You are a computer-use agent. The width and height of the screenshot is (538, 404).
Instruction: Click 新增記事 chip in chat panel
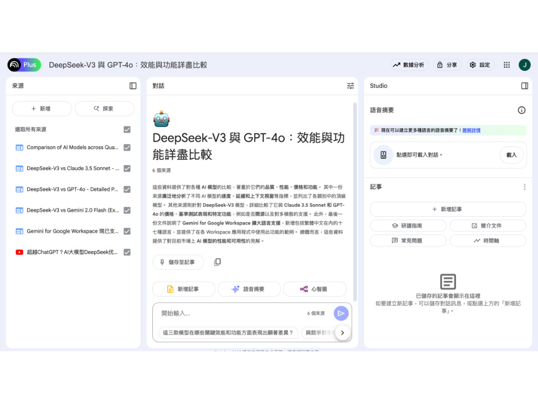pyautogui.click(x=183, y=289)
